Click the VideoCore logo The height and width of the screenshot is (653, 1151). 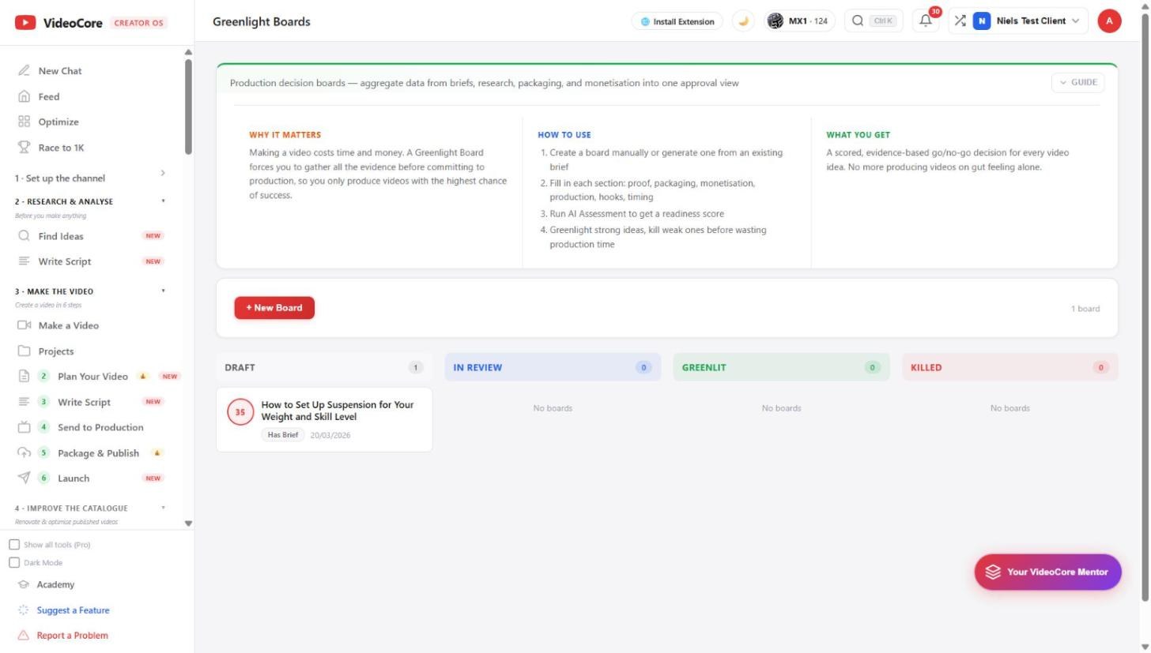click(x=58, y=23)
